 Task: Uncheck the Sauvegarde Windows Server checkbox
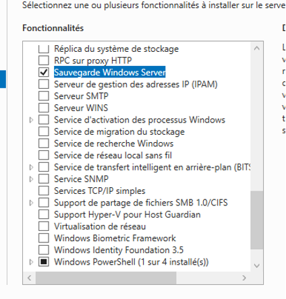44,72
